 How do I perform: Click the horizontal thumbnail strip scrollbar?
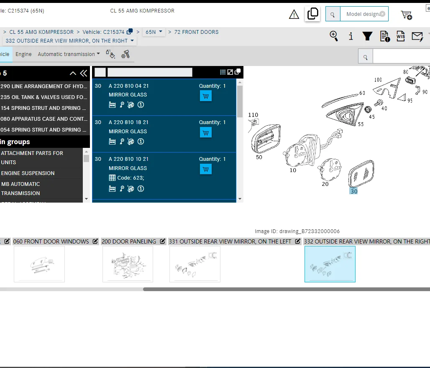[x=286, y=289]
